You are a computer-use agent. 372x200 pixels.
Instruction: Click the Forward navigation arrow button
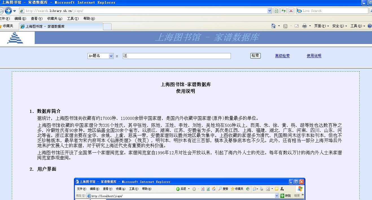[x=8, y=11]
